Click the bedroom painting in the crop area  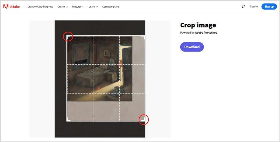coord(100,69)
